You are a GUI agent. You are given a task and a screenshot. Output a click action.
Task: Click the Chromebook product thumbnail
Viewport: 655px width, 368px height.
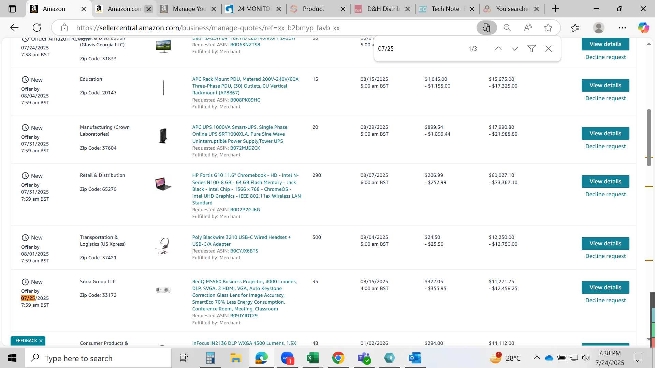coord(163,184)
